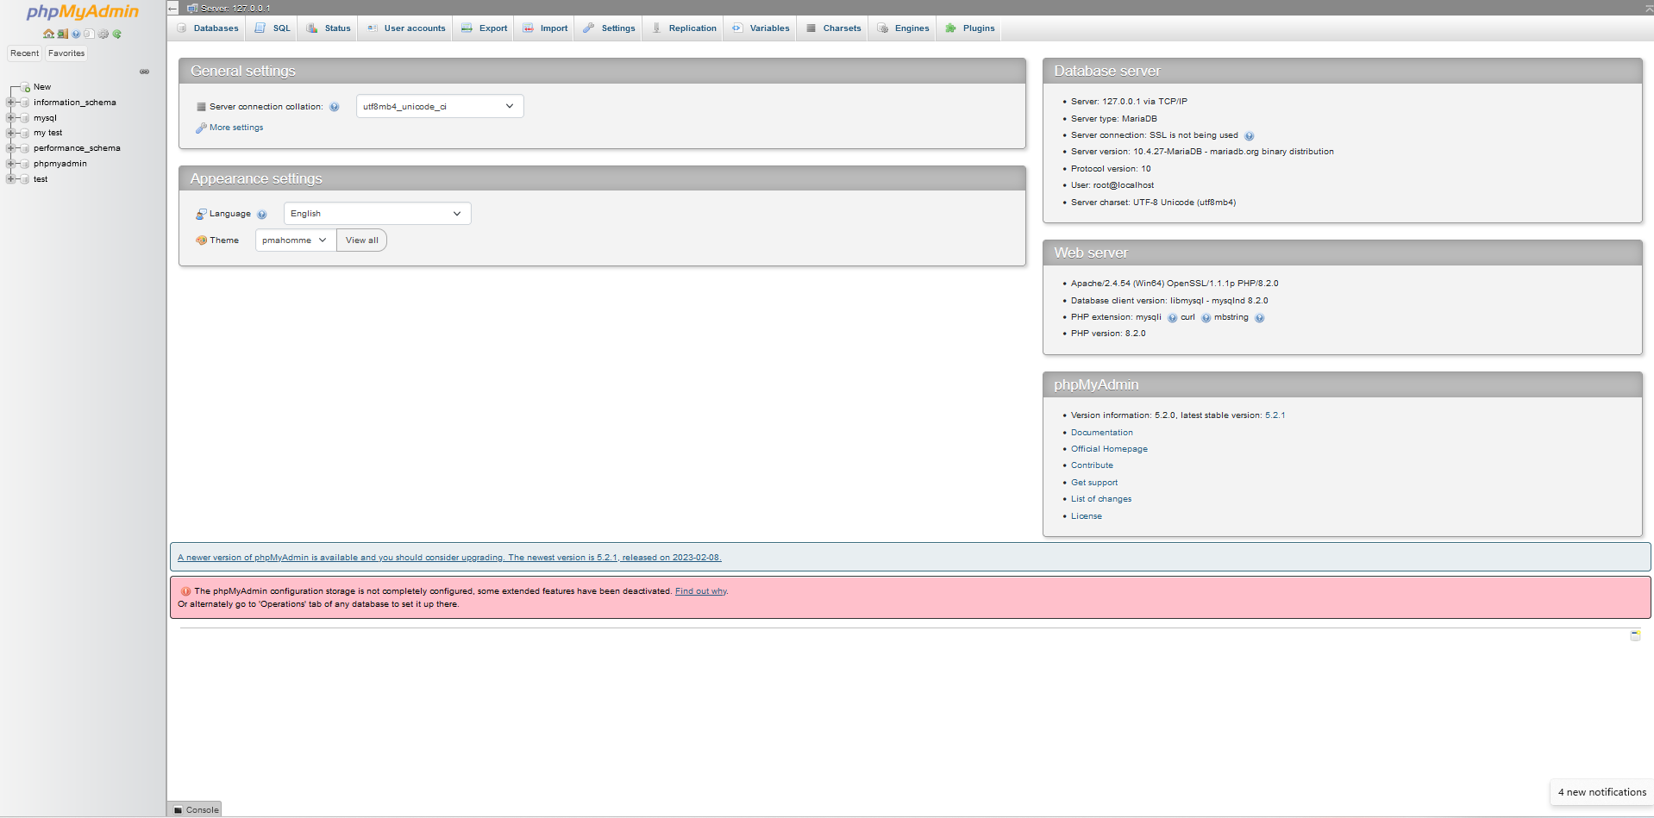Image resolution: width=1654 pixels, height=818 pixels.
Task: Click the Contribute link
Action: tap(1092, 465)
